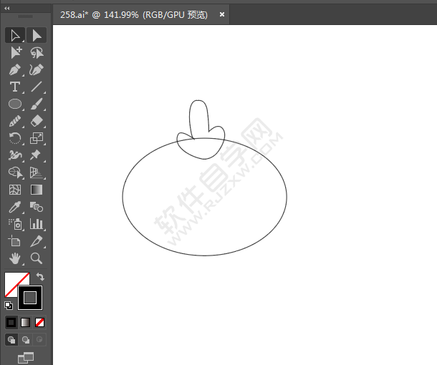Select the Perspective Grid tool
The width and height of the screenshot is (437, 365).
click(37, 172)
